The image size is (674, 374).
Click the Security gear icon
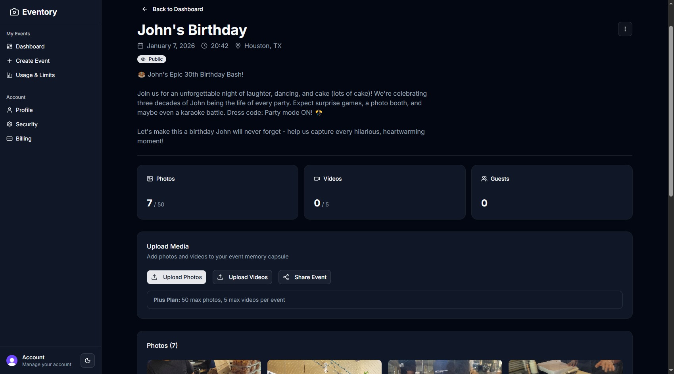[x=10, y=124]
